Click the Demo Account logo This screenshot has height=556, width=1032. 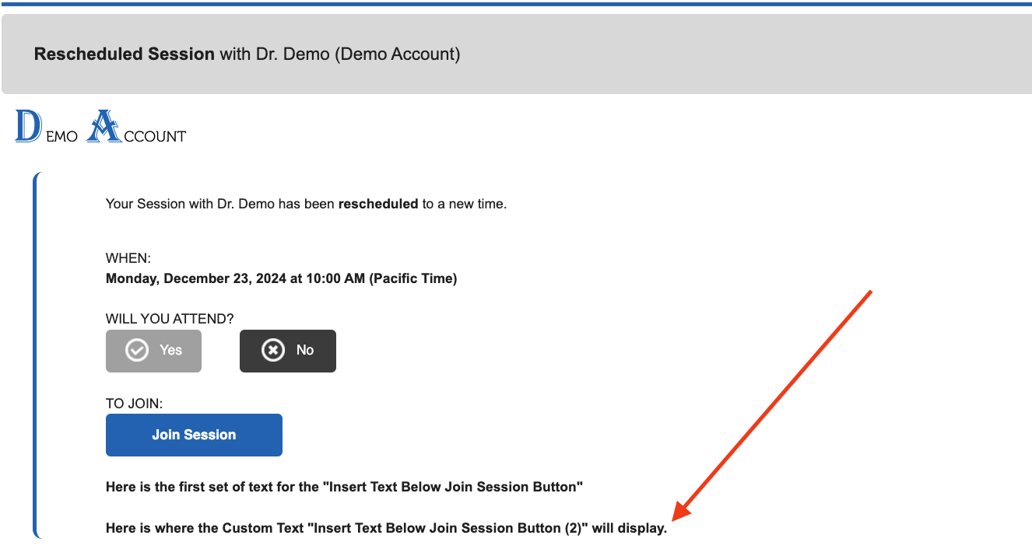[x=101, y=128]
